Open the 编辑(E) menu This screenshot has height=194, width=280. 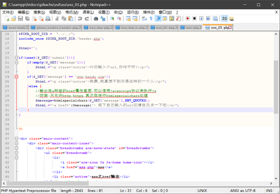pyautogui.click(x=23, y=12)
